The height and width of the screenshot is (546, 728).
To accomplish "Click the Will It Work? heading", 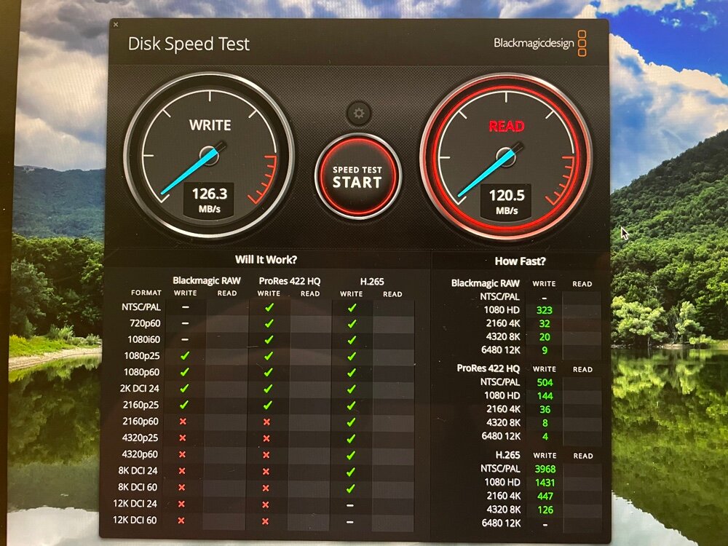I will (x=266, y=260).
